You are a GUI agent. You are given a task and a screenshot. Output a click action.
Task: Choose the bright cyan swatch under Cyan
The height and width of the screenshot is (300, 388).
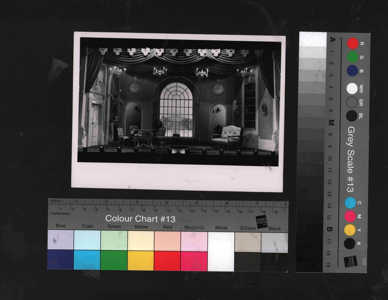87,260
